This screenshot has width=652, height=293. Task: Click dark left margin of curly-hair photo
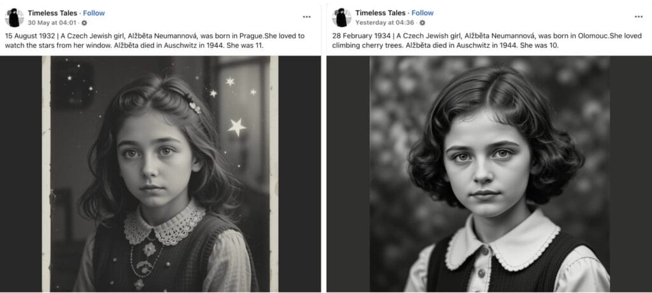tap(348, 174)
